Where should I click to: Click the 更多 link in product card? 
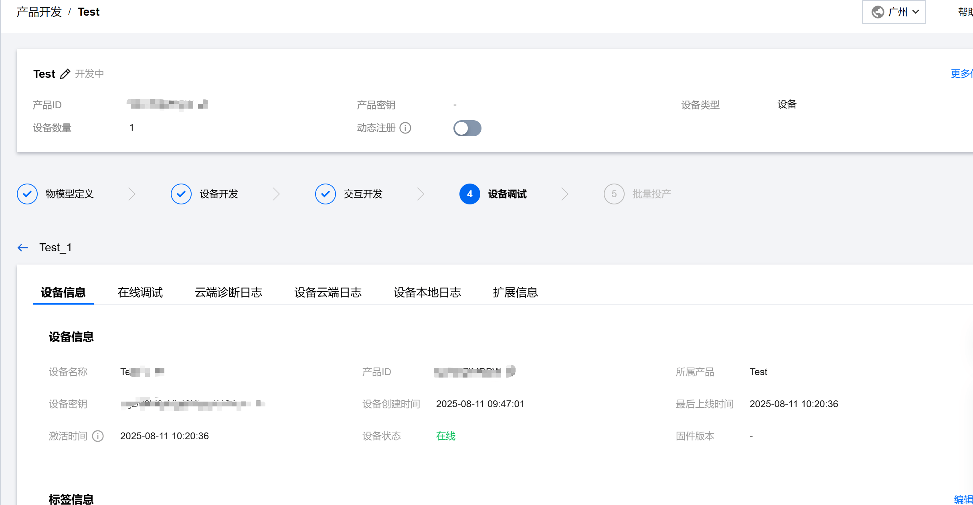coord(961,74)
